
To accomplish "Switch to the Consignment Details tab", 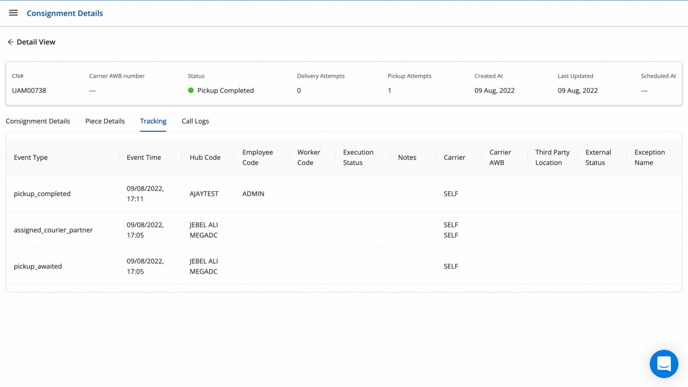I will point(38,121).
